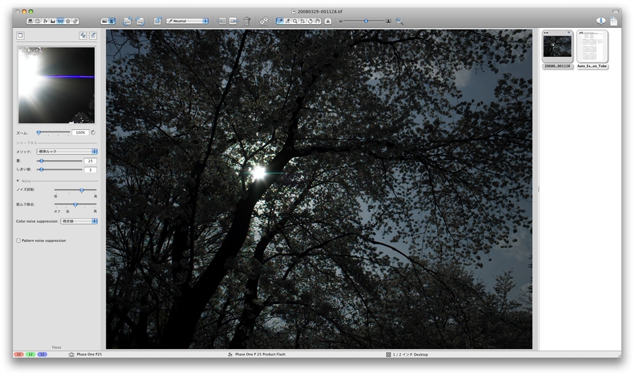Click the window toolbar toggle pill button
The image size is (634, 375).
615,11
